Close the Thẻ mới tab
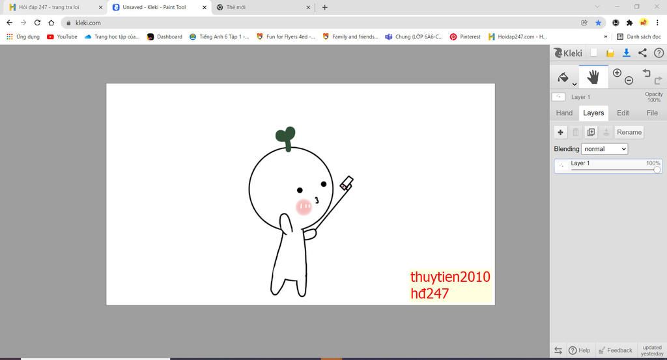Image resolution: width=667 pixels, height=360 pixels. pos(308,7)
